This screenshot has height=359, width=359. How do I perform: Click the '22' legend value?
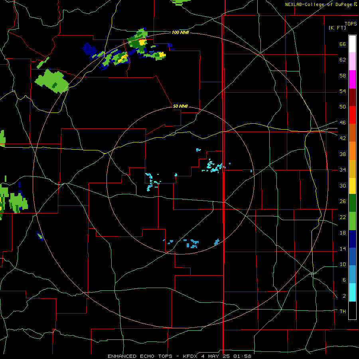(343, 217)
